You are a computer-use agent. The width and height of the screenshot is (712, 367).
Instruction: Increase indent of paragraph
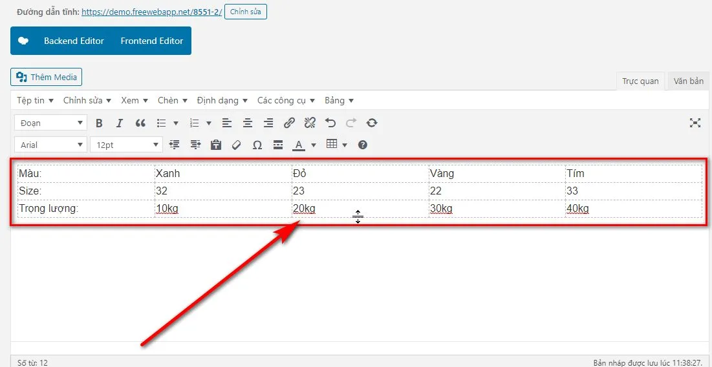195,145
